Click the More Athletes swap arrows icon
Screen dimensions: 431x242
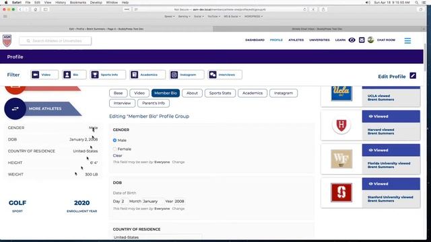point(15,109)
